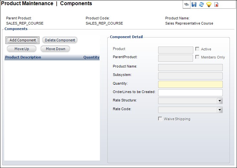Expand the Rate Code dropdown
The width and height of the screenshot is (237, 168).
coord(220,110)
